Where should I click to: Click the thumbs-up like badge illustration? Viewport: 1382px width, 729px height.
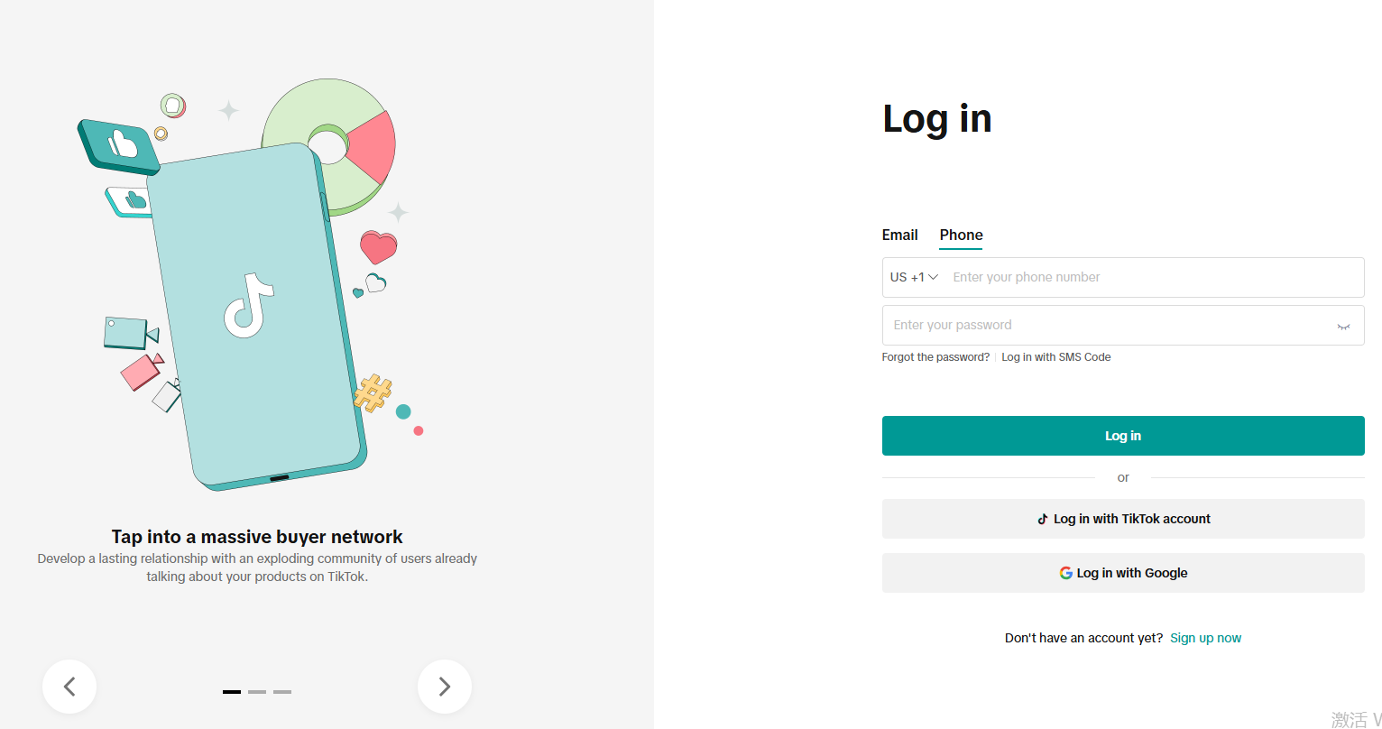click(119, 146)
